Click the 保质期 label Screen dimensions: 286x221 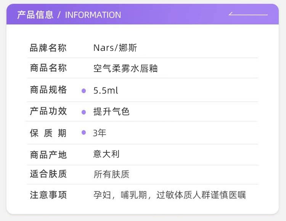coord(48,133)
